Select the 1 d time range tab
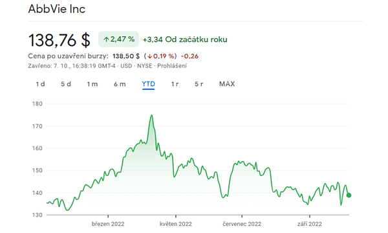This screenshot has width=388, height=233. tap(40, 84)
